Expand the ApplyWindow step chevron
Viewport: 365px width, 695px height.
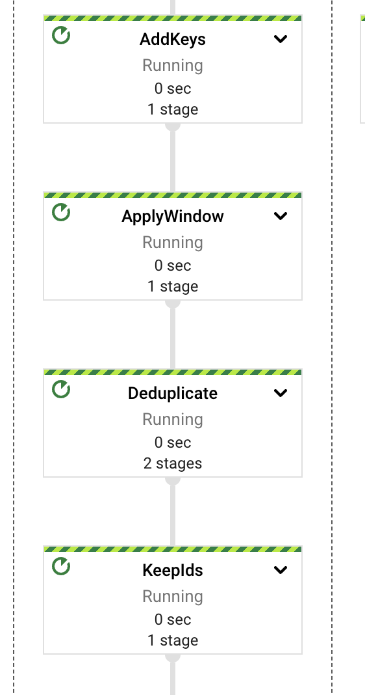point(281,216)
